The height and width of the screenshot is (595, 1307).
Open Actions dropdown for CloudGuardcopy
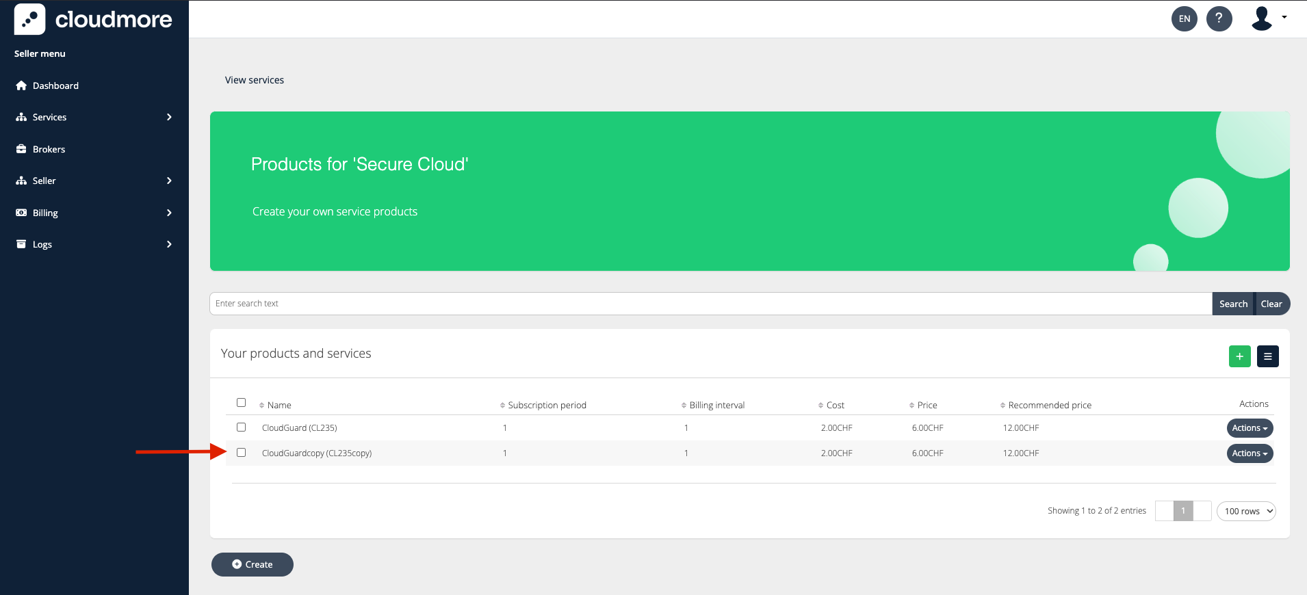coord(1250,453)
